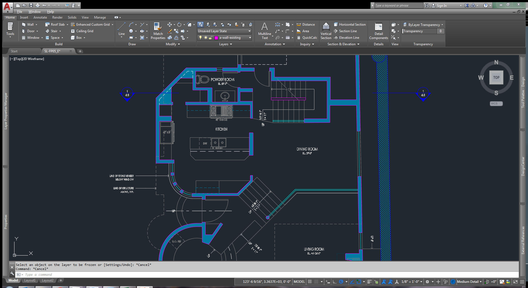Switch to the Annotate ribbon tab
Viewport: 528px width, 288px height.
[x=40, y=17]
